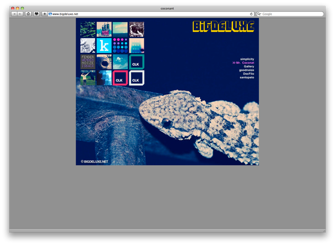Focus the Google search field
This screenshot has height=245, width=335.
click(x=292, y=14)
